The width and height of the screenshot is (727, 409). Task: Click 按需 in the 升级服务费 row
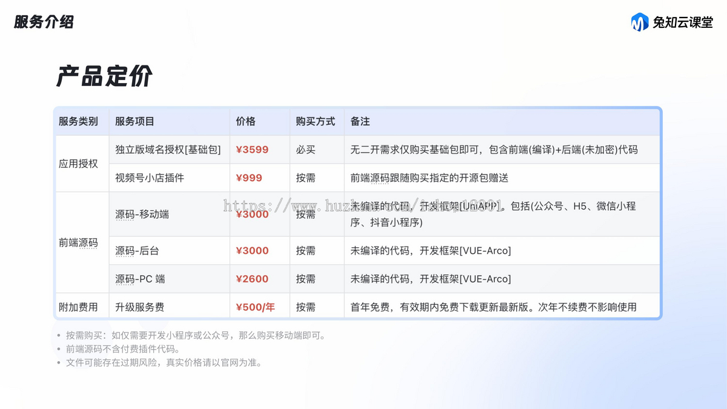305,307
